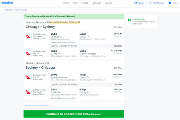Click the Priceline logo

[x=8, y=3]
